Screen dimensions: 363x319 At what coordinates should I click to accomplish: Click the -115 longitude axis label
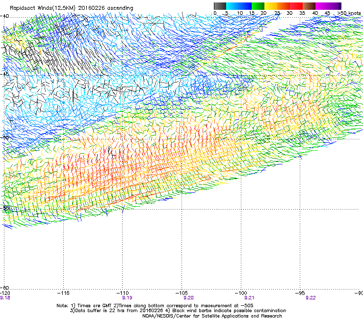tap(63, 293)
